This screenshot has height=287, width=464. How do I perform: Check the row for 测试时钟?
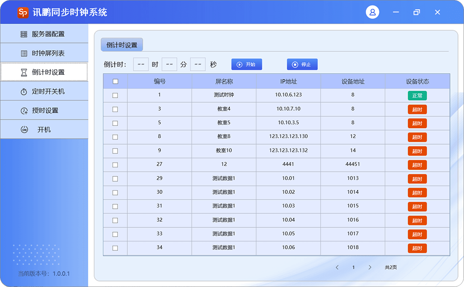point(115,95)
